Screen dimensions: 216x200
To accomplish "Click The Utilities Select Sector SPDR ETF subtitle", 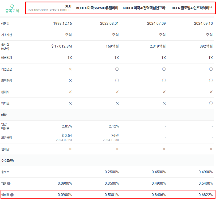I will tap(49, 10).
